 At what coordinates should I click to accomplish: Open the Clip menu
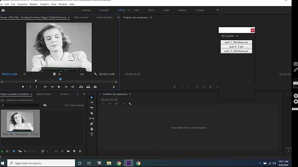pyautogui.click(x=13, y=4)
